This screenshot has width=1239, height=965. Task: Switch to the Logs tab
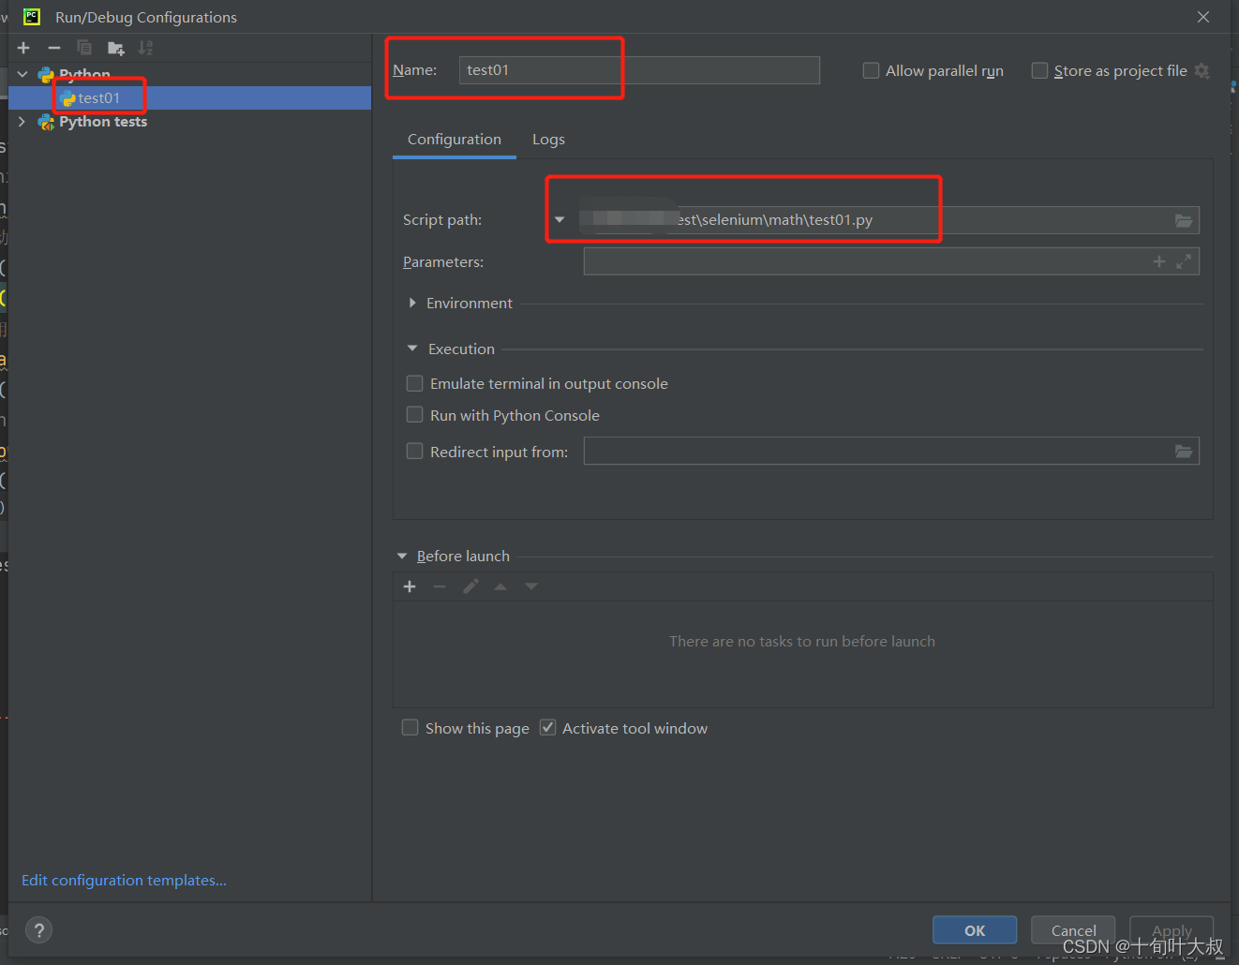pyautogui.click(x=548, y=140)
